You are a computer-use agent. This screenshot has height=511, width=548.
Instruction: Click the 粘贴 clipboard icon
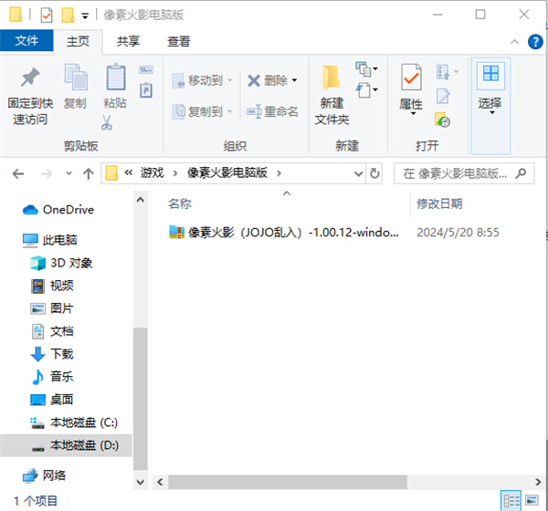click(115, 78)
